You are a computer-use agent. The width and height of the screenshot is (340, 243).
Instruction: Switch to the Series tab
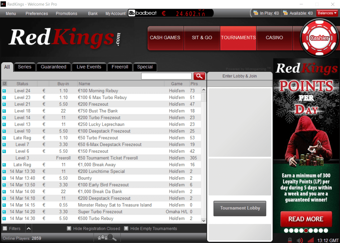point(25,67)
